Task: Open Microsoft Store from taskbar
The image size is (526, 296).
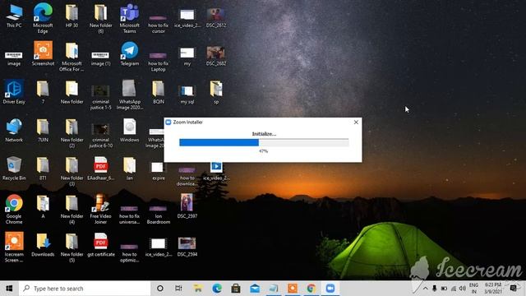Action: click(x=236, y=289)
